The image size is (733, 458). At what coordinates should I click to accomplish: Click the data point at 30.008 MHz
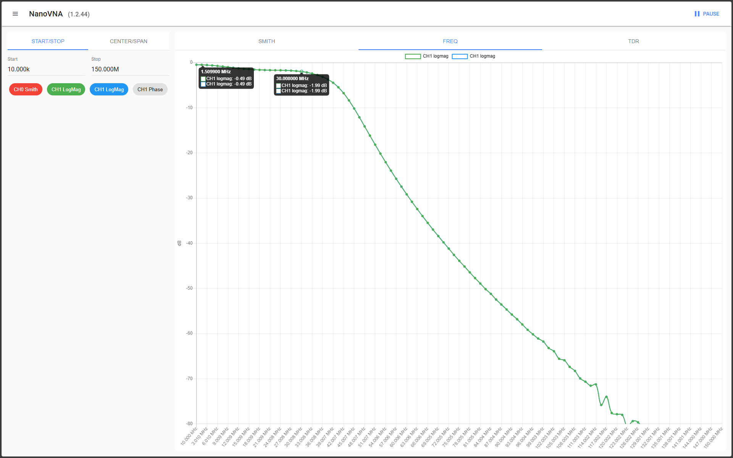[x=302, y=71]
